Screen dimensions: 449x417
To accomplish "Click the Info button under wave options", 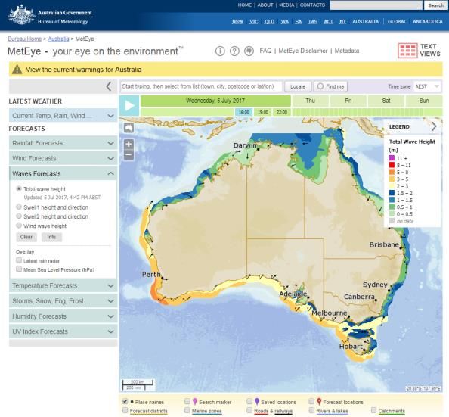I will click(51, 237).
